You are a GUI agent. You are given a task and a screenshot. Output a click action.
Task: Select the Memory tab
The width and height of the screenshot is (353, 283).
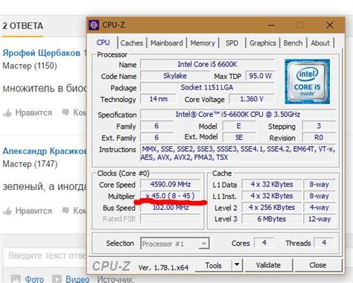pyautogui.click(x=203, y=43)
